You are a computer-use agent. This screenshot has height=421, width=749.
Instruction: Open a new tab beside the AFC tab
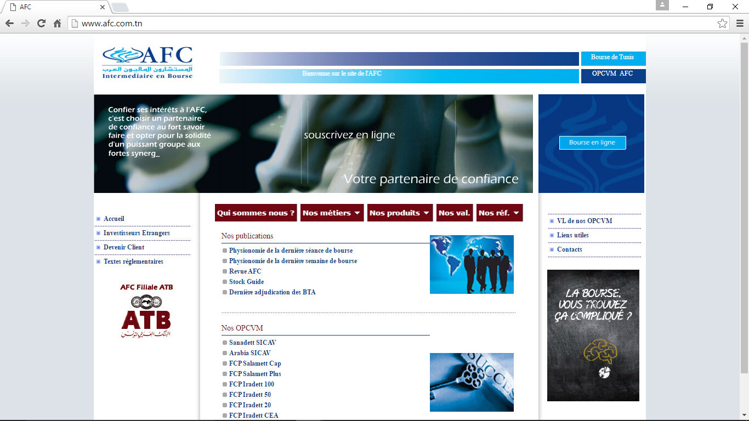pos(120,7)
